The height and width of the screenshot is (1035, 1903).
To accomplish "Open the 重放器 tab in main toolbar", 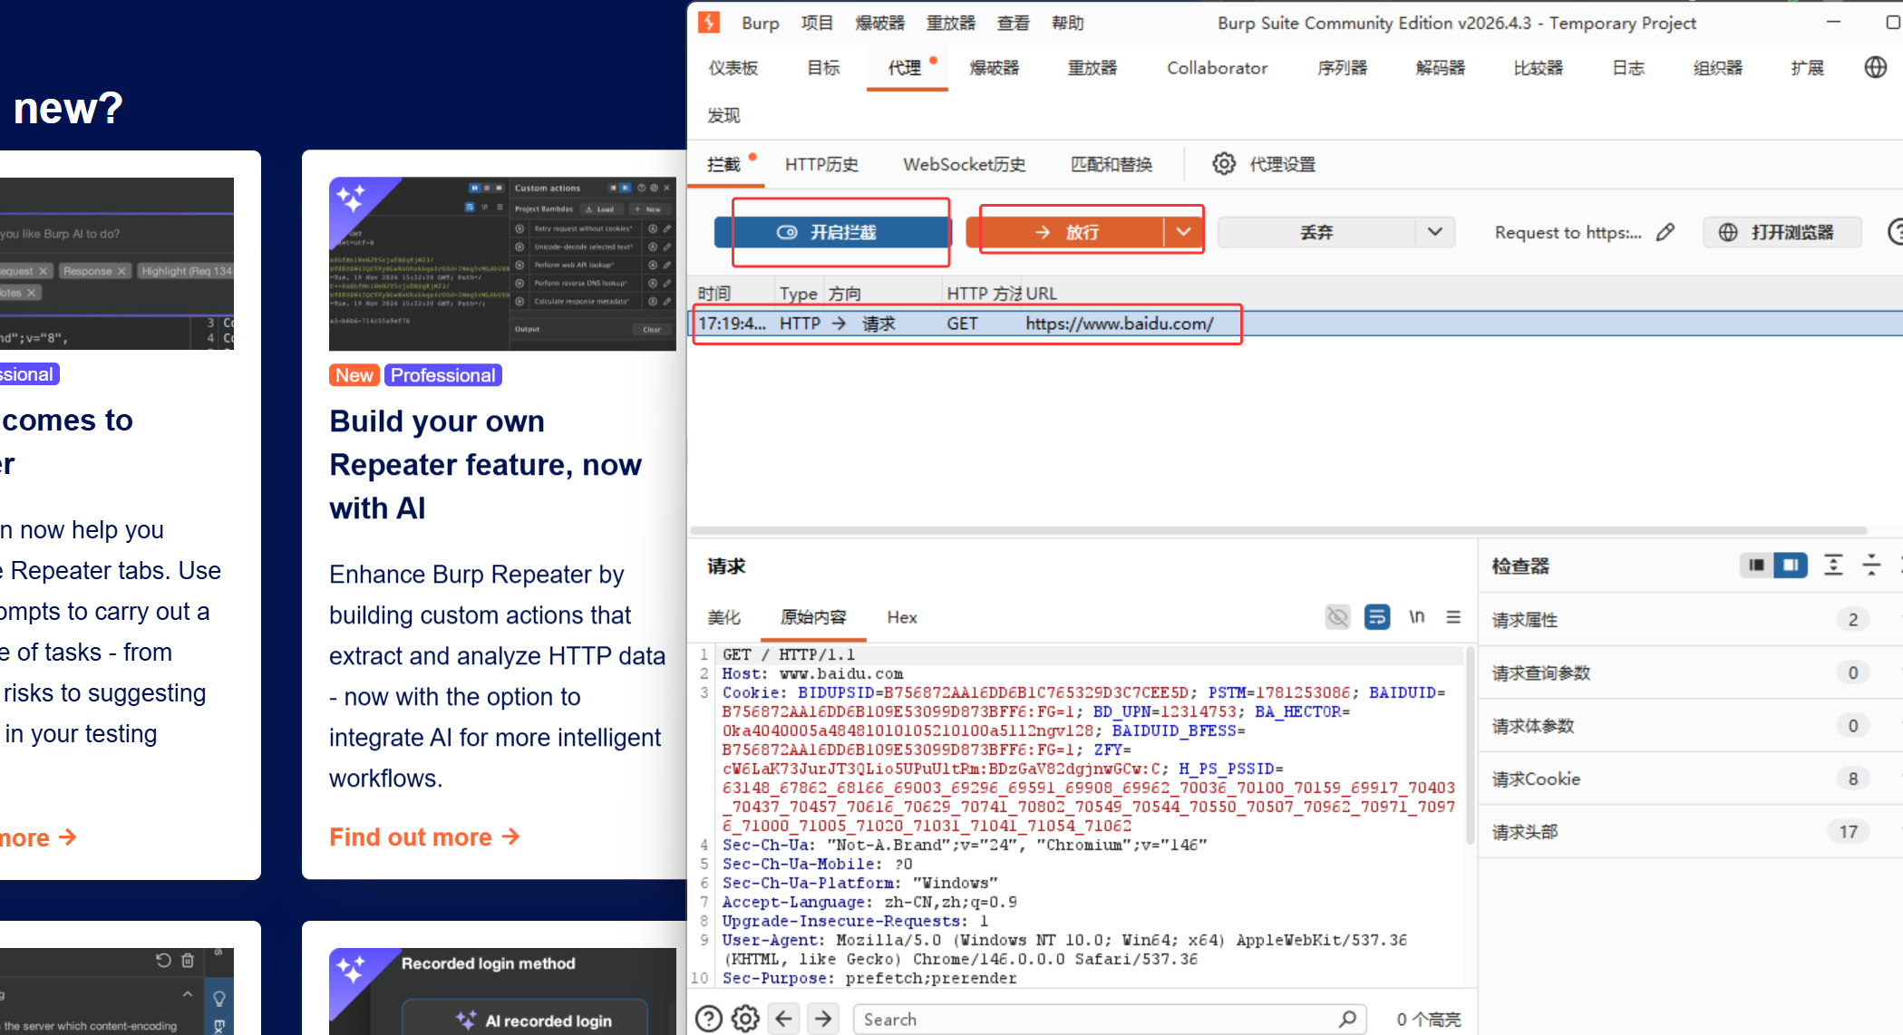I will [1092, 68].
